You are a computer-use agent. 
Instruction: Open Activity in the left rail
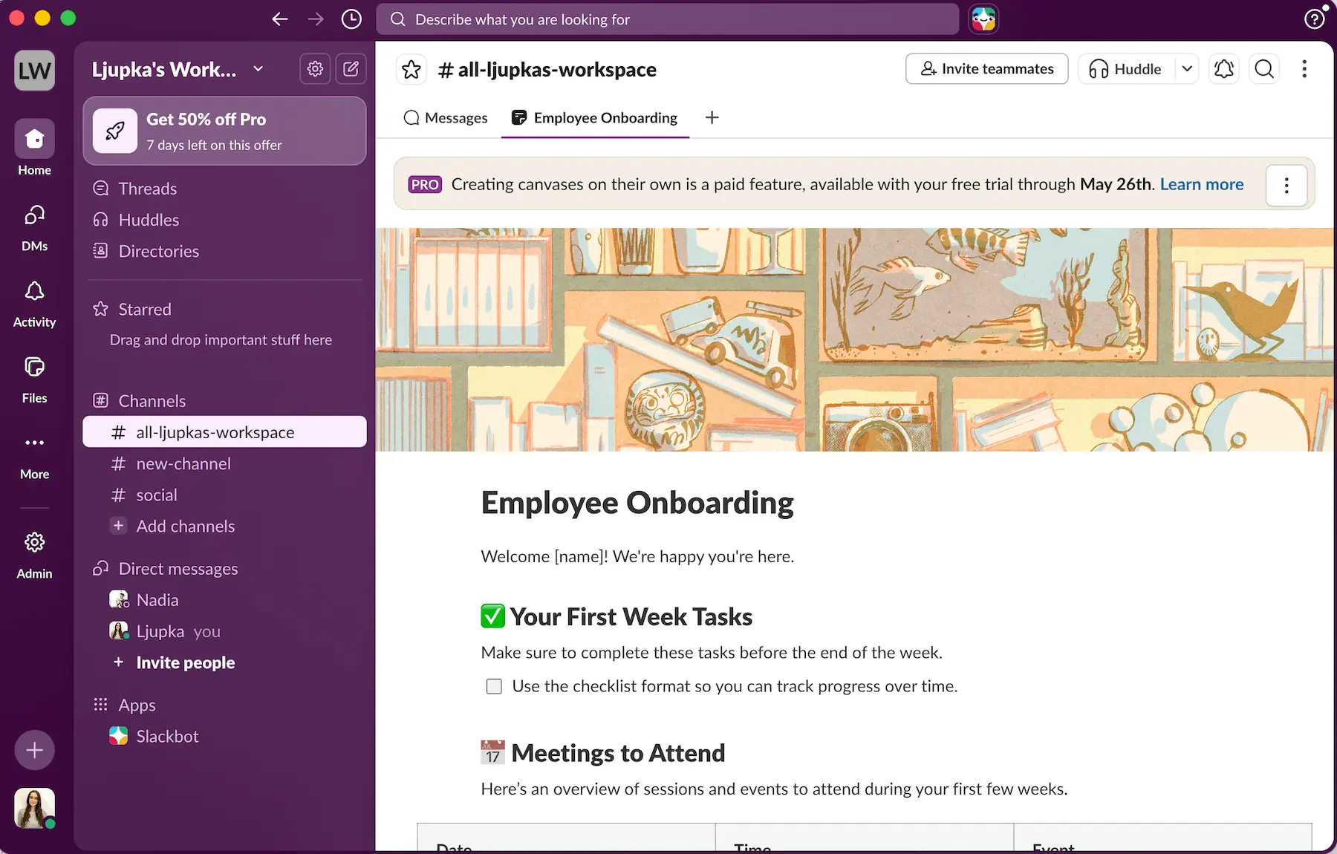click(34, 304)
